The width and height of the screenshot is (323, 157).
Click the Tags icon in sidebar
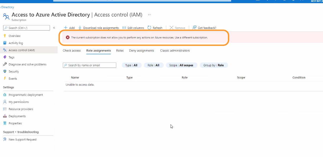point(5,57)
